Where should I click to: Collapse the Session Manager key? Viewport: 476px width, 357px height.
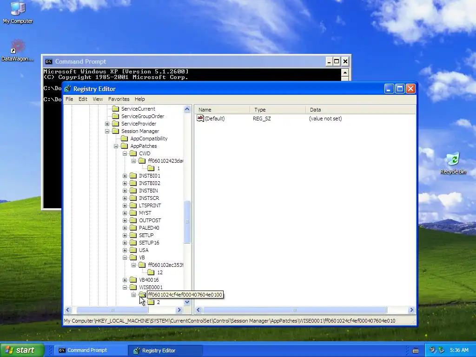[x=107, y=131]
